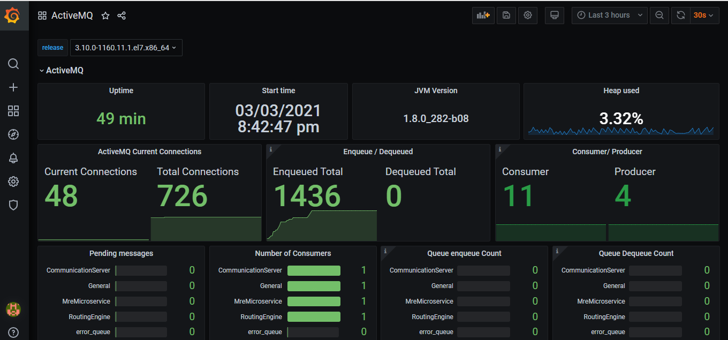Click the Grafana logo home icon
This screenshot has height=340, width=728.
(12, 16)
